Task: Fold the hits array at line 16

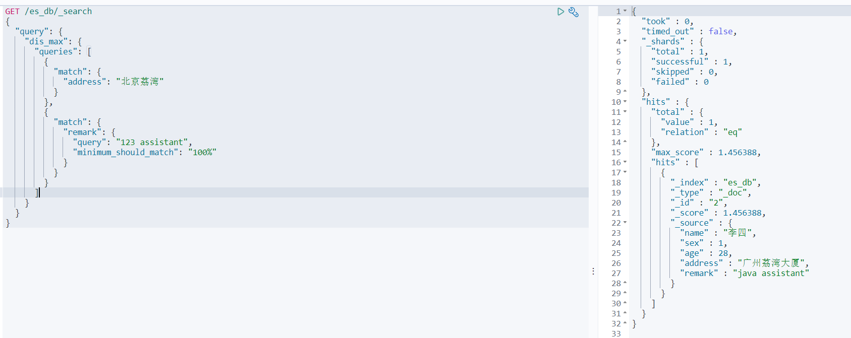Action: point(625,162)
